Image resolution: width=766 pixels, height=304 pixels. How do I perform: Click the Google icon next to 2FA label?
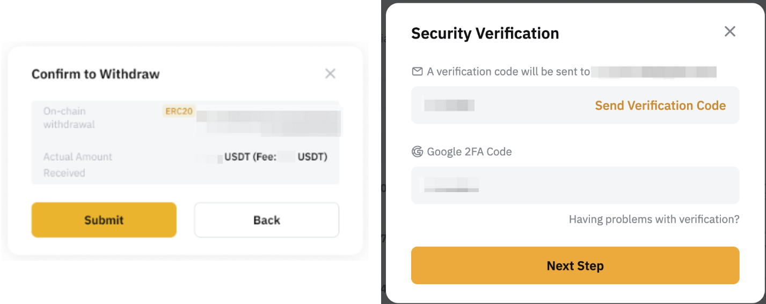coord(417,151)
